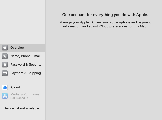The height and width of the screenshot is (120, 162).
Task: Select the credit card icon in sidebar
Action: click(5, 73)
